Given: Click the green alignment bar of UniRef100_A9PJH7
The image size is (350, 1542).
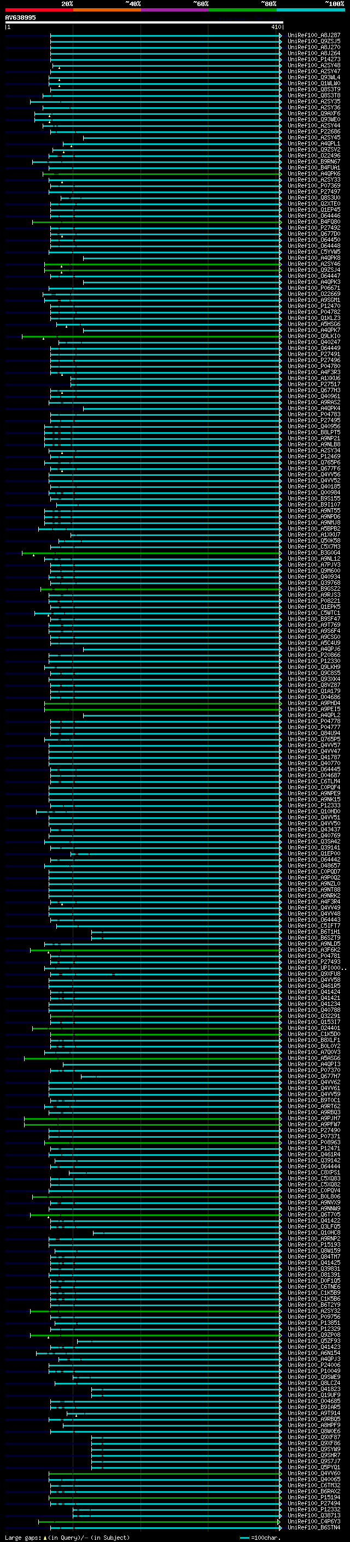Looking at the screenshot, I should (x=153, y=1118).
